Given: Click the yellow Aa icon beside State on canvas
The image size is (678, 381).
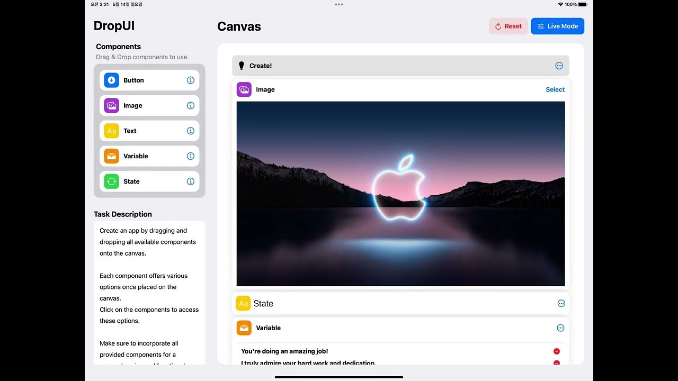Looking at the screenshot, I should (243, 303).
